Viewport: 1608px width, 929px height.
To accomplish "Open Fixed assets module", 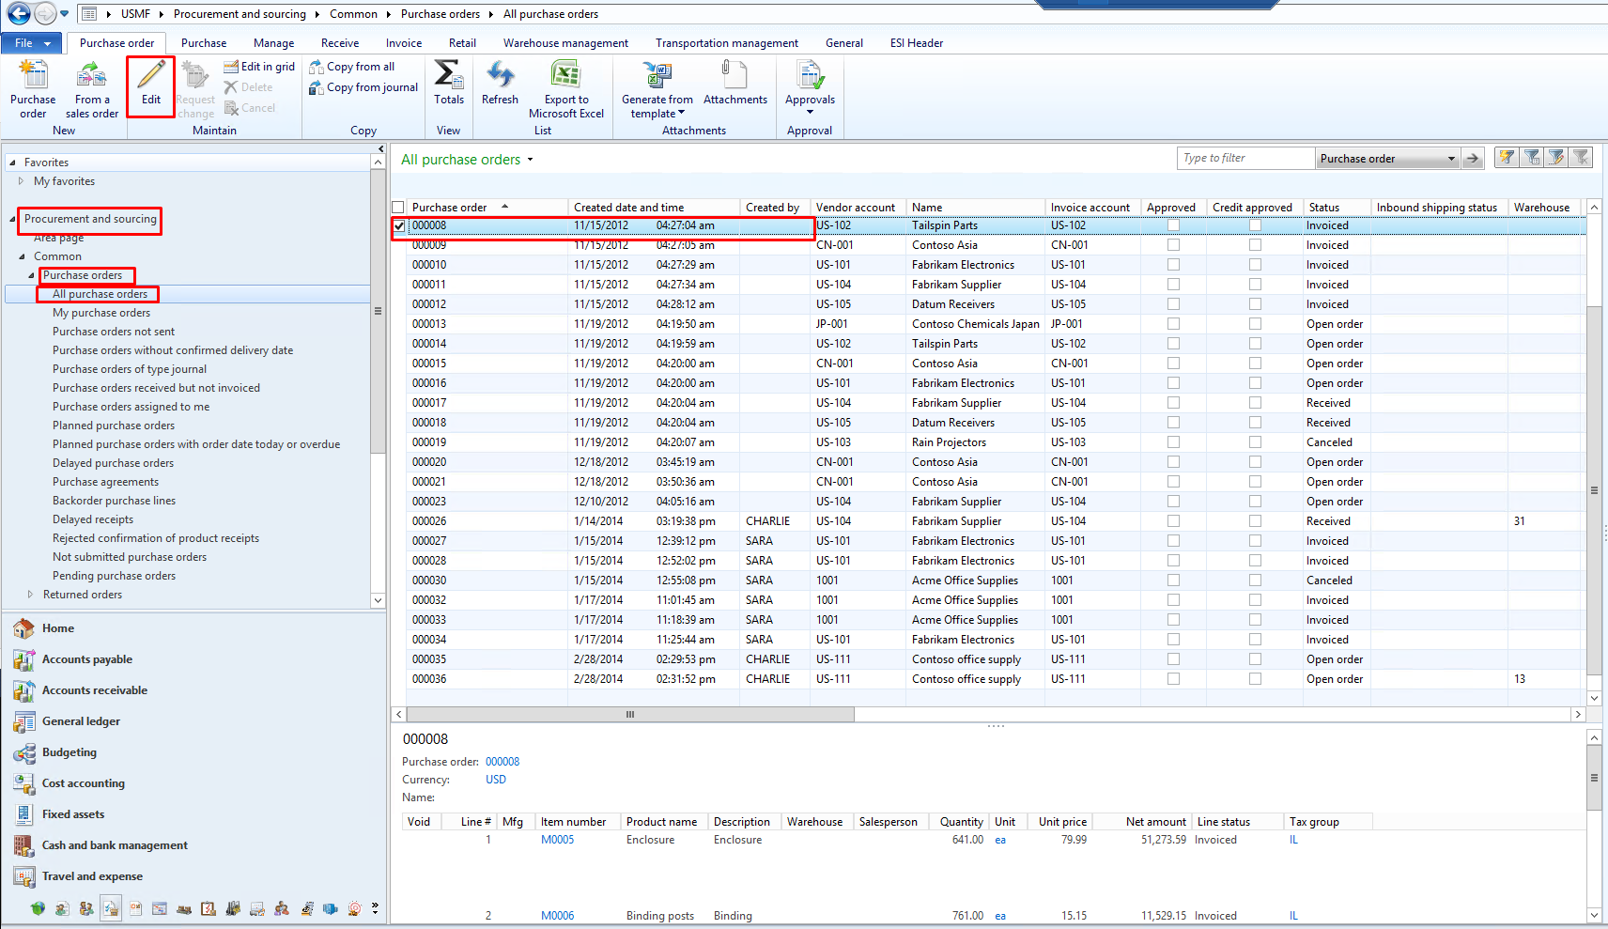I will [73, 814].
